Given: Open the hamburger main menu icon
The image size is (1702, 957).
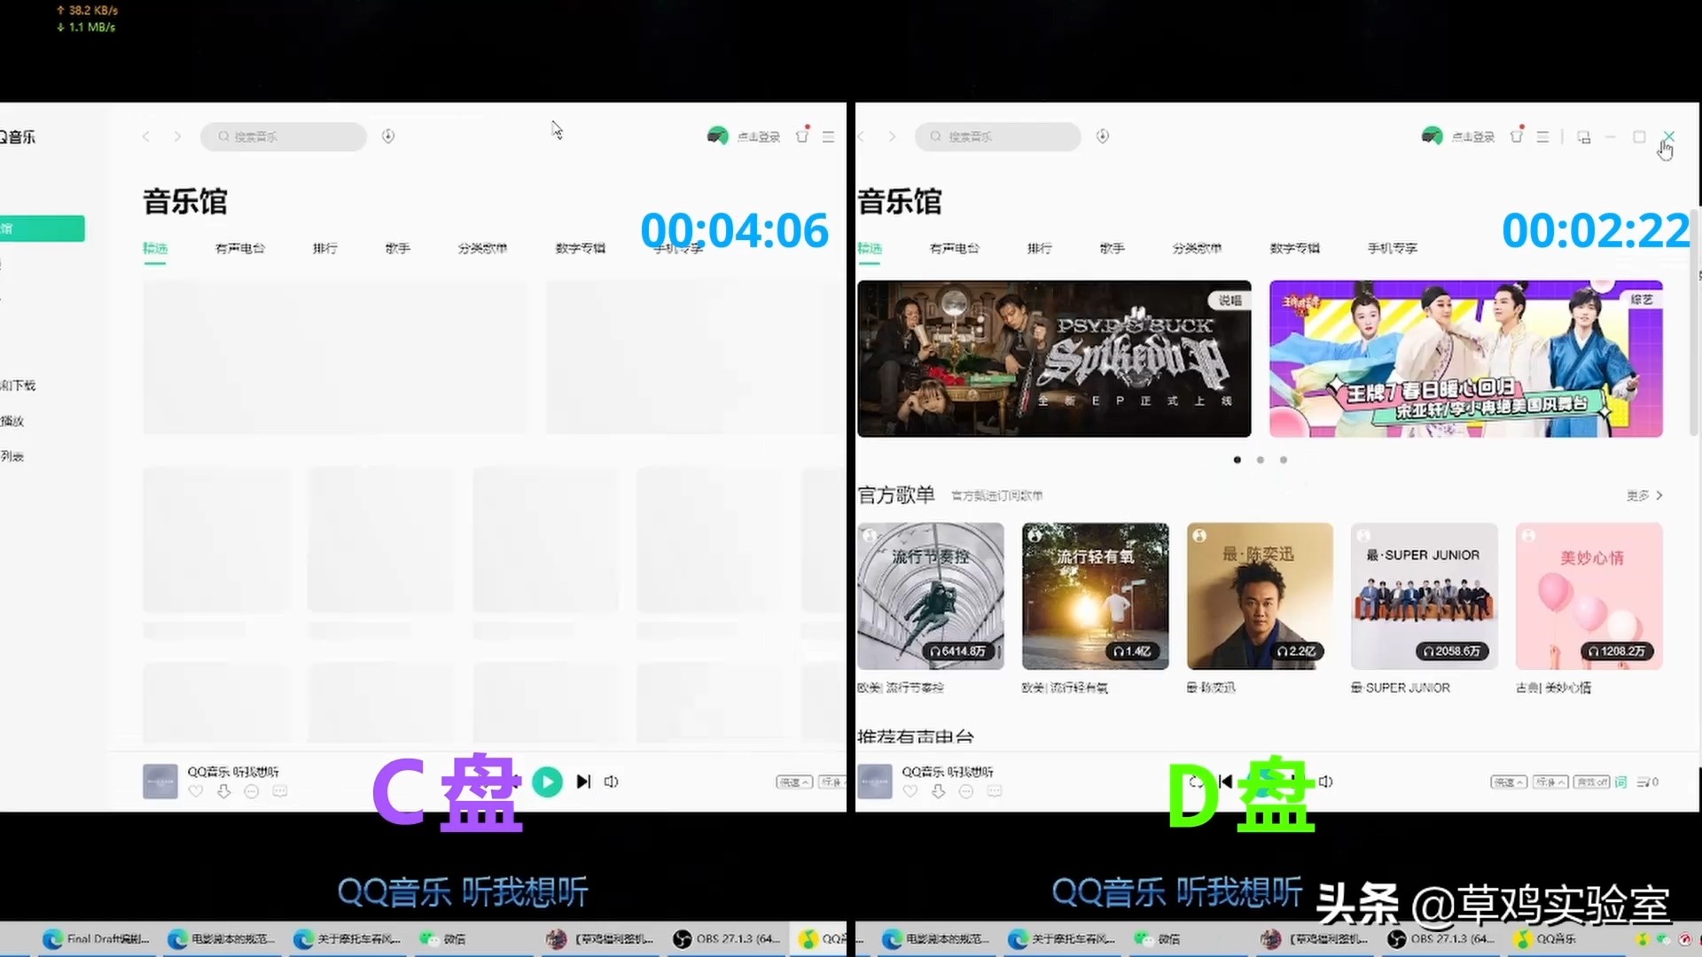Looking at the screenshot, I should 1542,136.
